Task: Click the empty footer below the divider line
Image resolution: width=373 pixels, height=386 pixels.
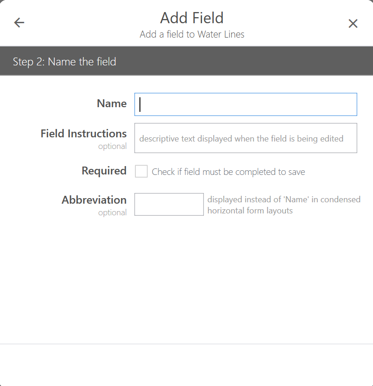Action: [x=186, y=365]
